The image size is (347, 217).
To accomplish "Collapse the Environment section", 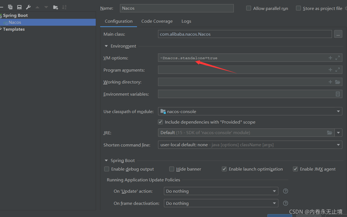I will [x=106, y=46].
